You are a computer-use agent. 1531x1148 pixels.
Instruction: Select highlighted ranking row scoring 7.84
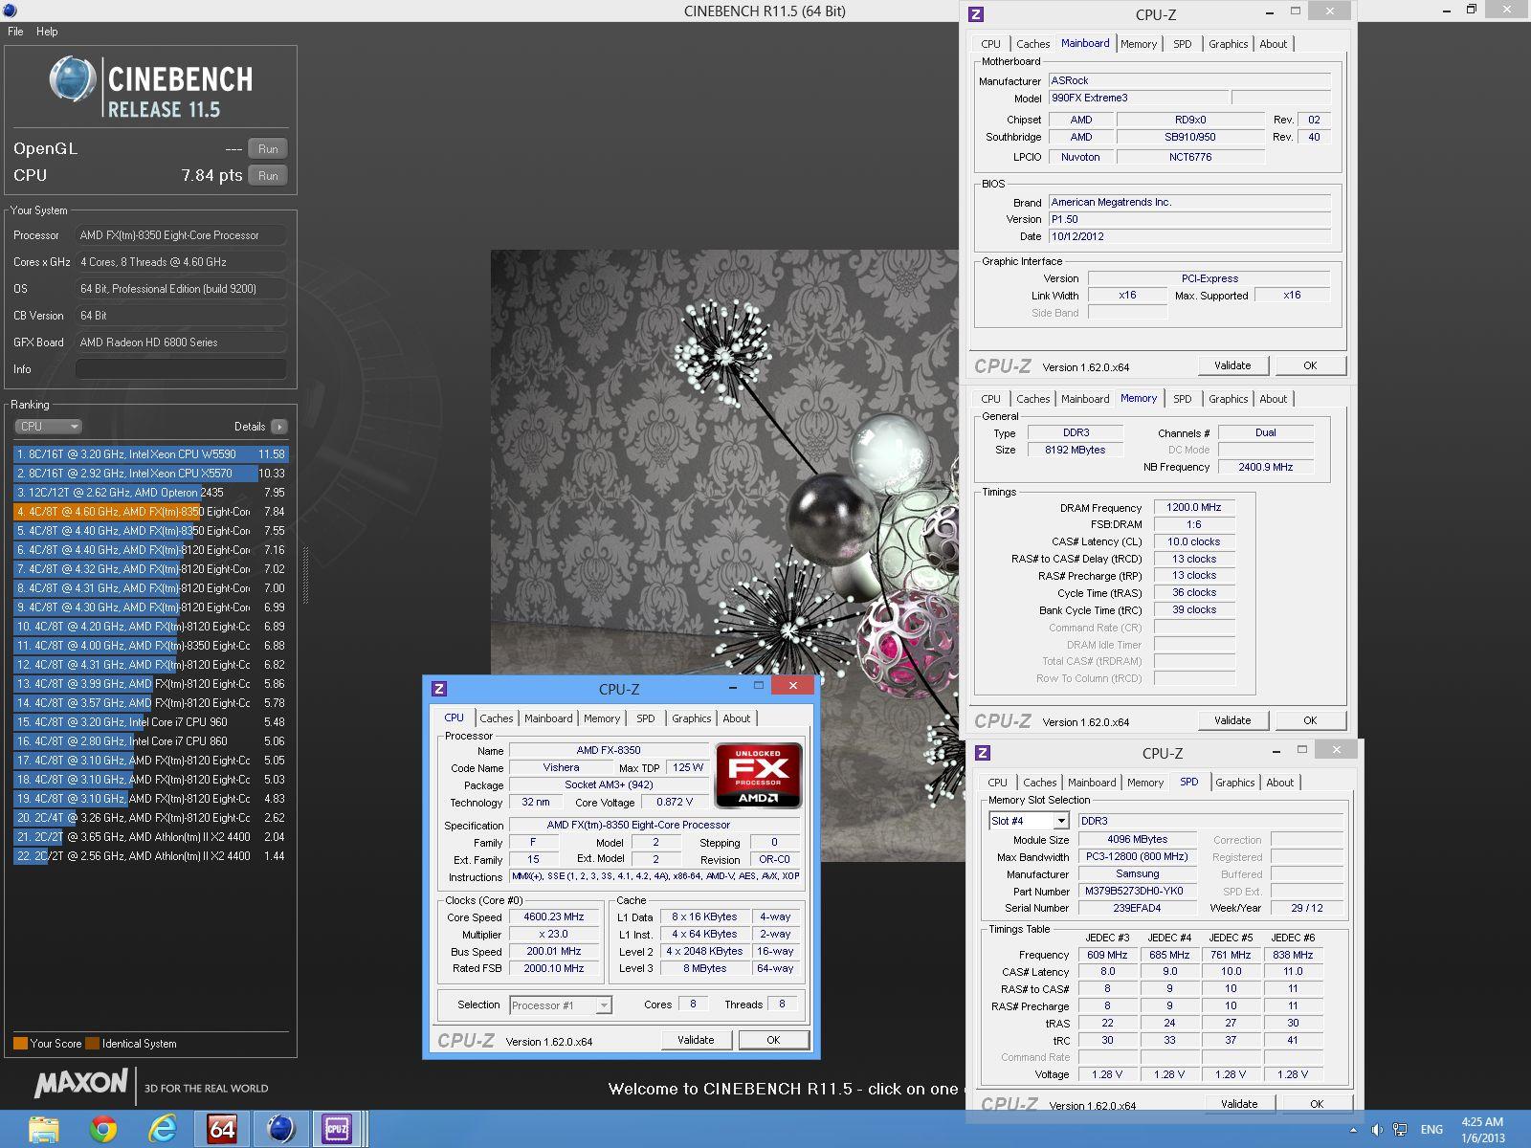click(x=150, y=512)
